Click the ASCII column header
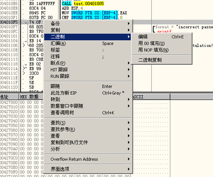 (151, 97)
